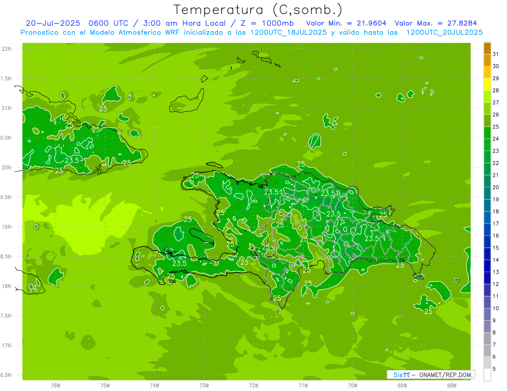Screen dimensions: 507x391
Task: Click the legend value "31"
Action: [496, 54]
